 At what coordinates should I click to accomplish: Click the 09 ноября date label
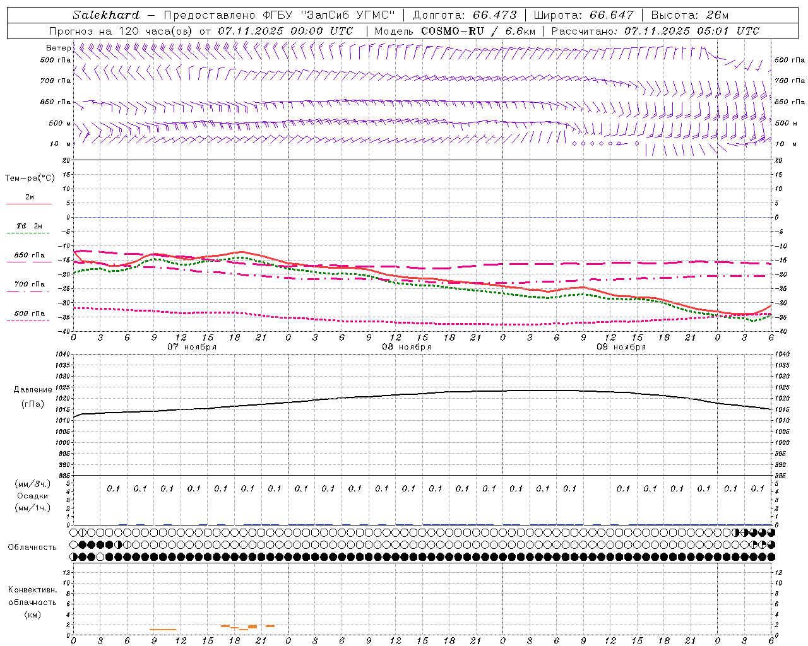[621, 347]
